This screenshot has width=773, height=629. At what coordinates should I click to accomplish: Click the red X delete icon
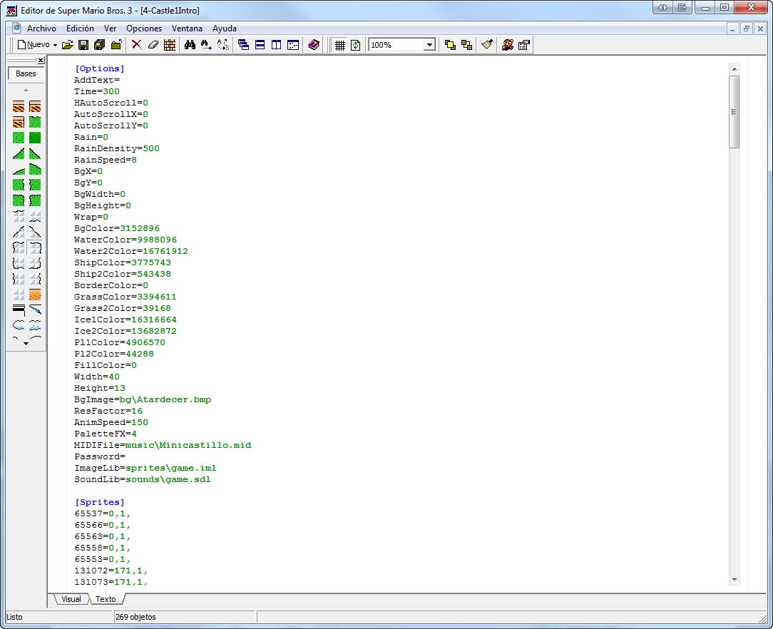pyautogui.click(x=137, y=45)
